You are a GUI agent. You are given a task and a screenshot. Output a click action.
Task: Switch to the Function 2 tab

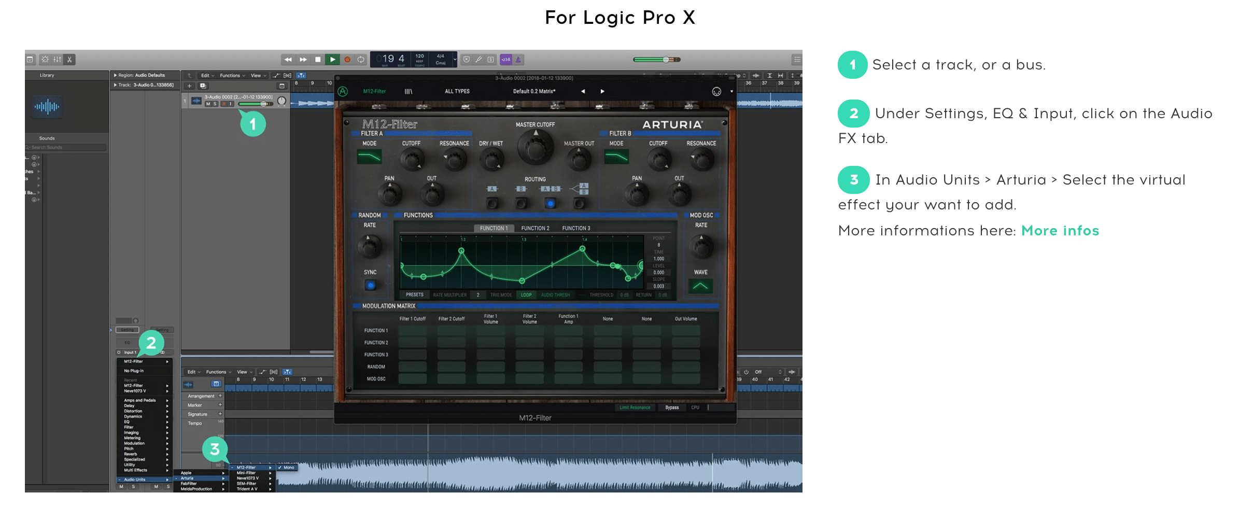click(535, 228)
